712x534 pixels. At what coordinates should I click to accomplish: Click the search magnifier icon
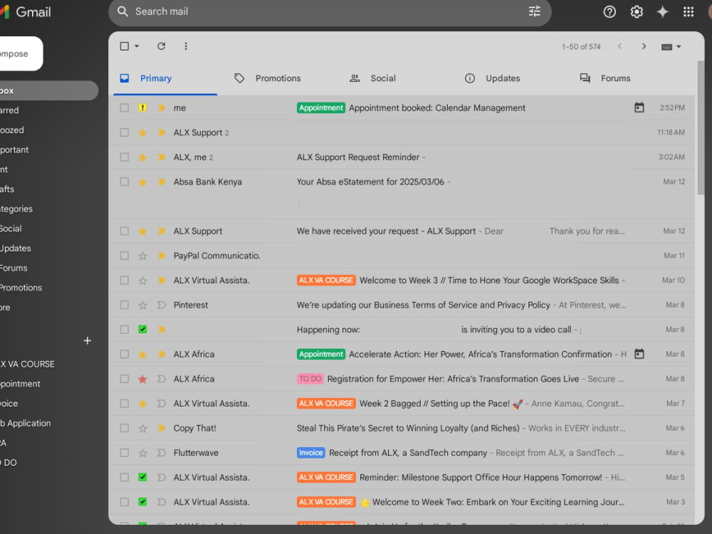click(x=122, y=11)
